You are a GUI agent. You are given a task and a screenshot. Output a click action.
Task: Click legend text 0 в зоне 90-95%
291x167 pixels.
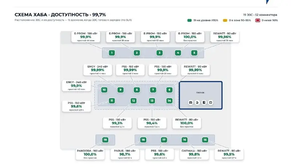(240, 20)
